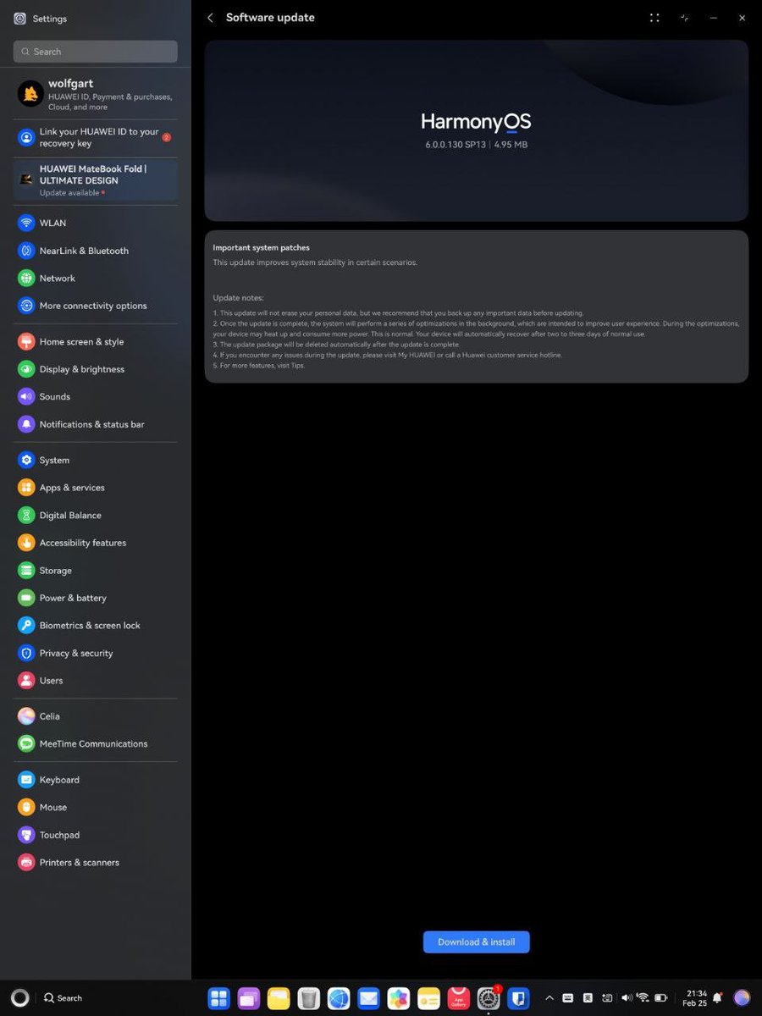Open Sounds settings

95,397
